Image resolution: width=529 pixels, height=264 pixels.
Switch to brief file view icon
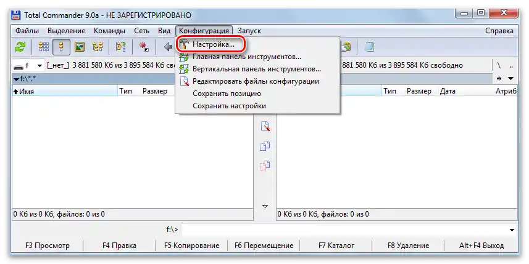pos(44,47)
